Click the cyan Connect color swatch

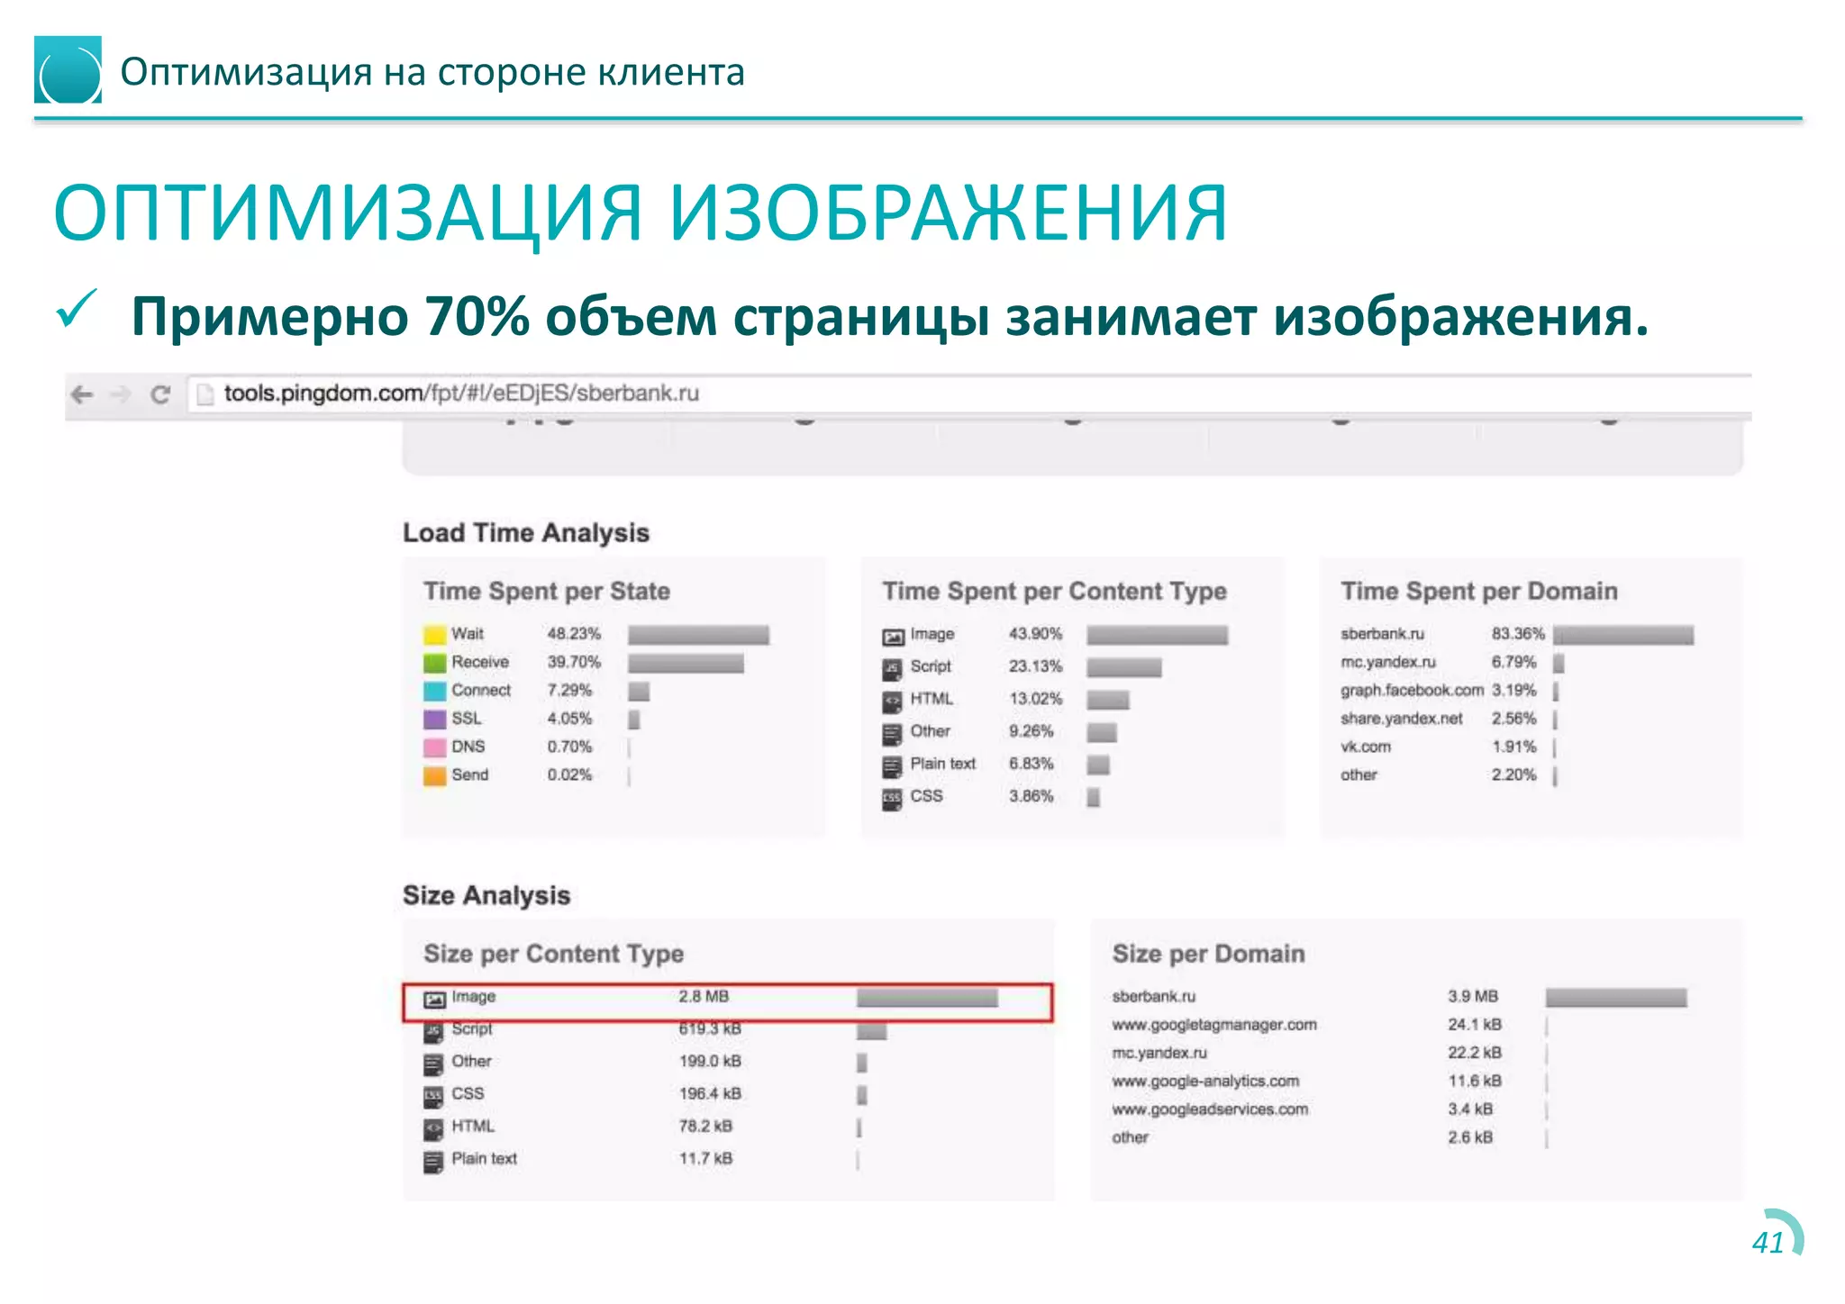(435, 691)
